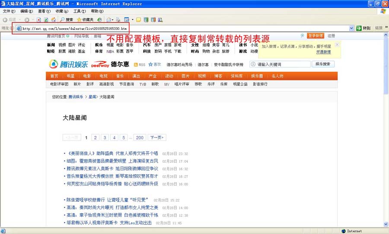The image size is (389, 234).
Task: Click the 登录微博 login button
Action: [316, 36]
